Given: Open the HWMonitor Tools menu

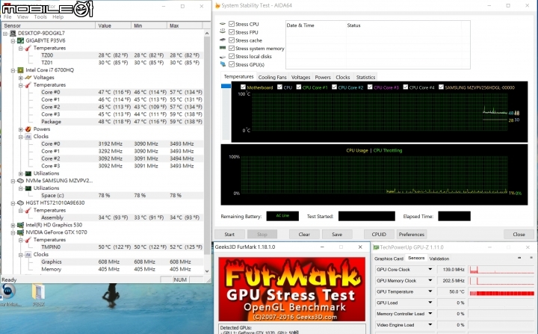Looking at the screenshot, I should point(40,17).
